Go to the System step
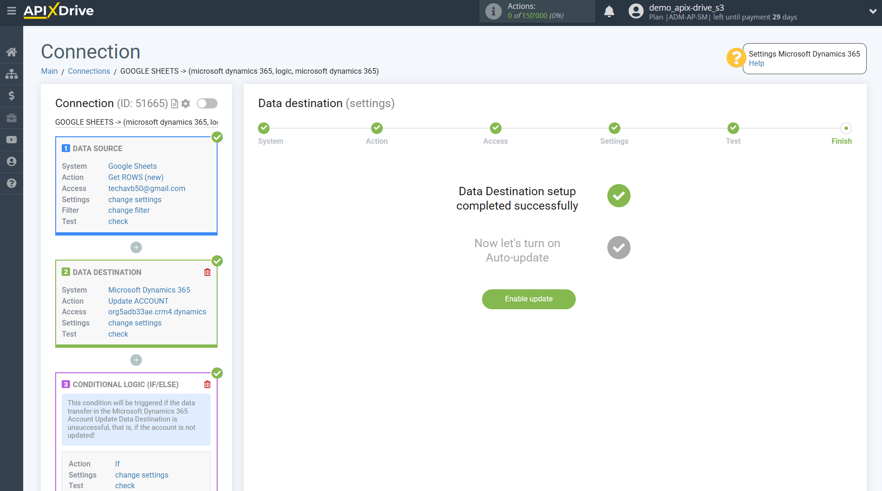The image size is (882, 491). click(264, 128)
